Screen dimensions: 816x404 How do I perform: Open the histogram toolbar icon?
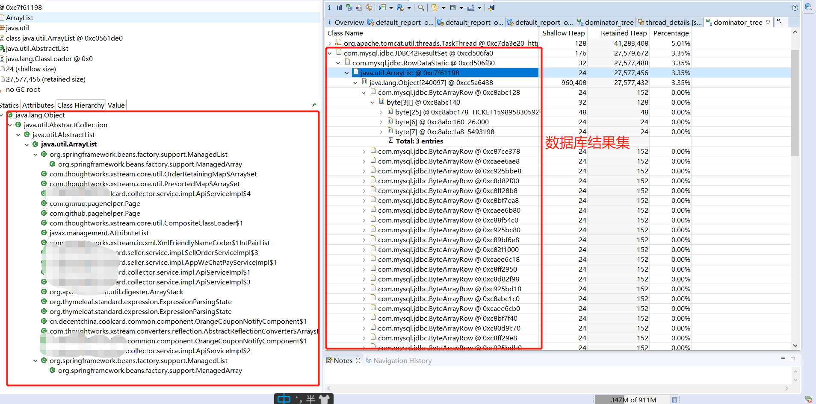point(339,8)
